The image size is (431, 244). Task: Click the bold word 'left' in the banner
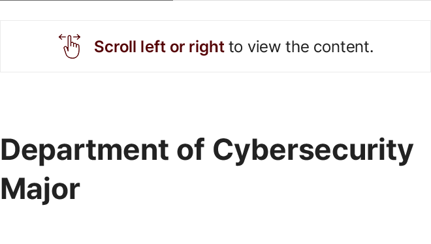click(x=153, y=47)
